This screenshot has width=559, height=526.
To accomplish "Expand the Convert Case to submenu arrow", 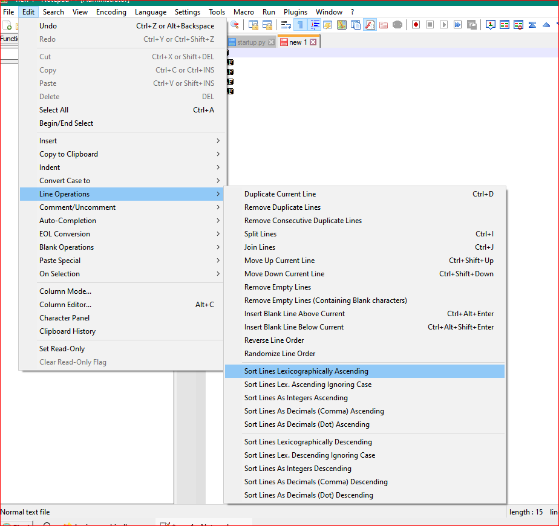I will [x=218, y=181].
